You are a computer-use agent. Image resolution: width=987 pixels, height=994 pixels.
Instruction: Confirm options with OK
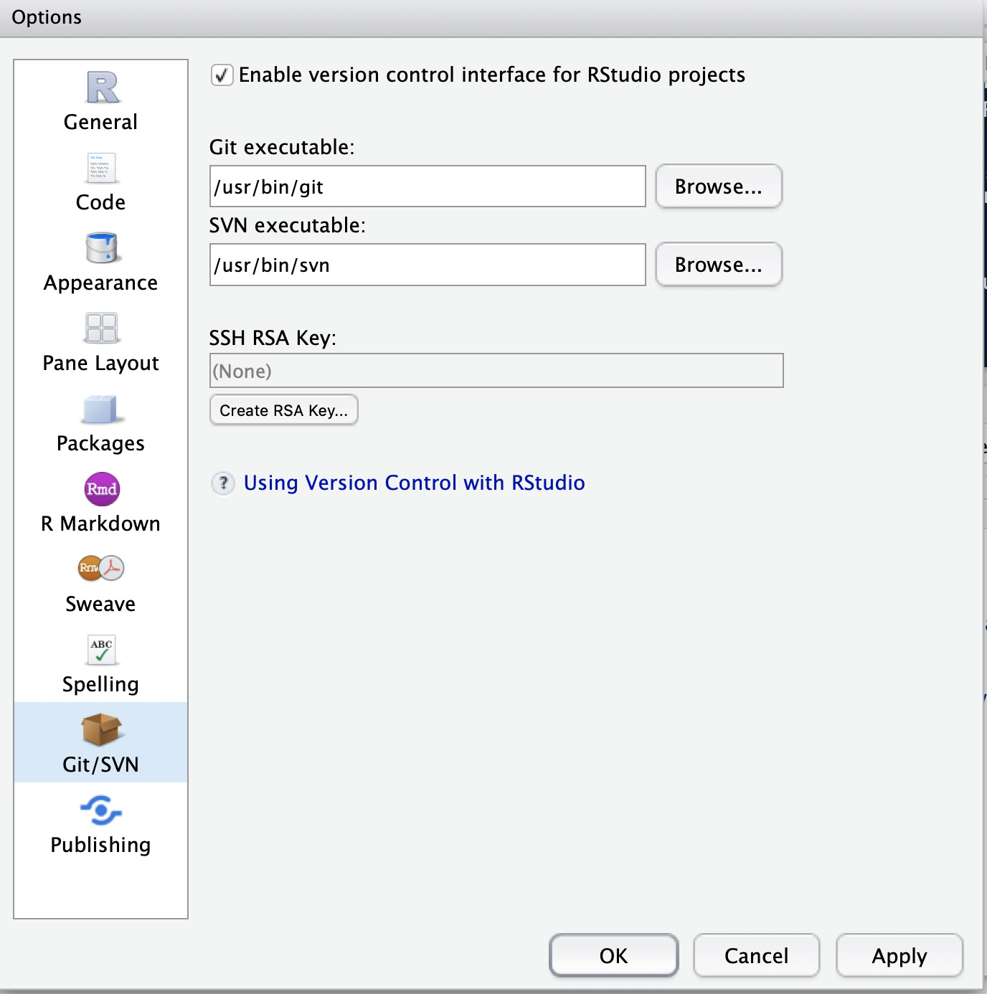(x=614, y=955)
